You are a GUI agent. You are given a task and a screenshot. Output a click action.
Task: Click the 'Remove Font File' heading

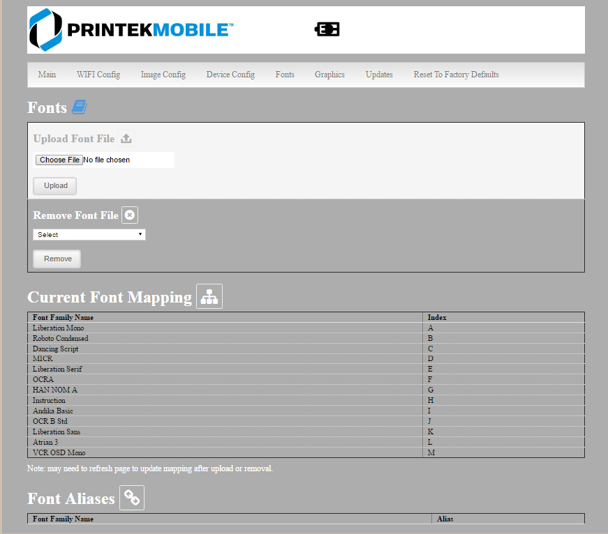coord(75,215)
